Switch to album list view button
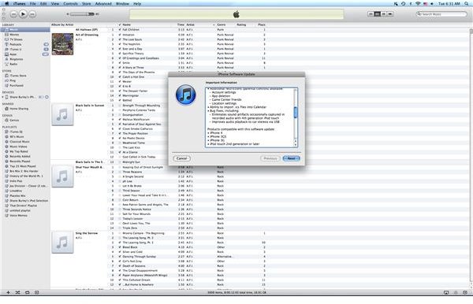Viewport: 473px width, 304px height. point(378,14)
